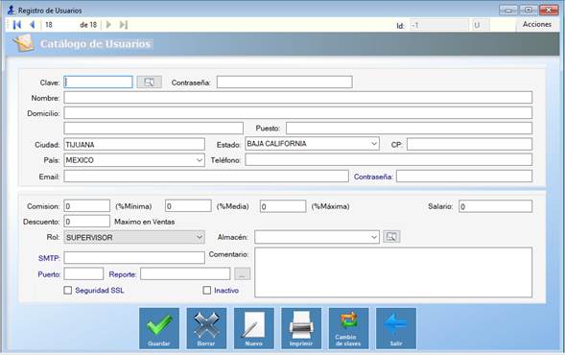Click the record number box showing 18
Screen dimensions: 565x355
pos(59,25)
